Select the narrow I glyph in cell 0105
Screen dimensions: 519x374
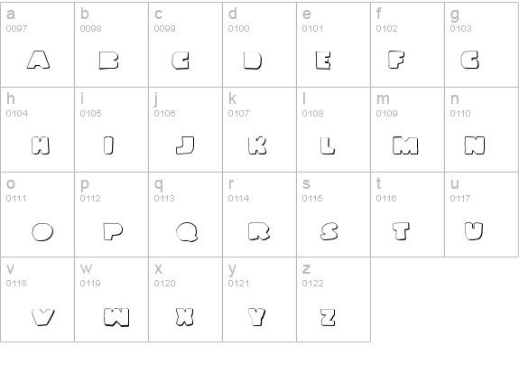(x=108, y=145)
